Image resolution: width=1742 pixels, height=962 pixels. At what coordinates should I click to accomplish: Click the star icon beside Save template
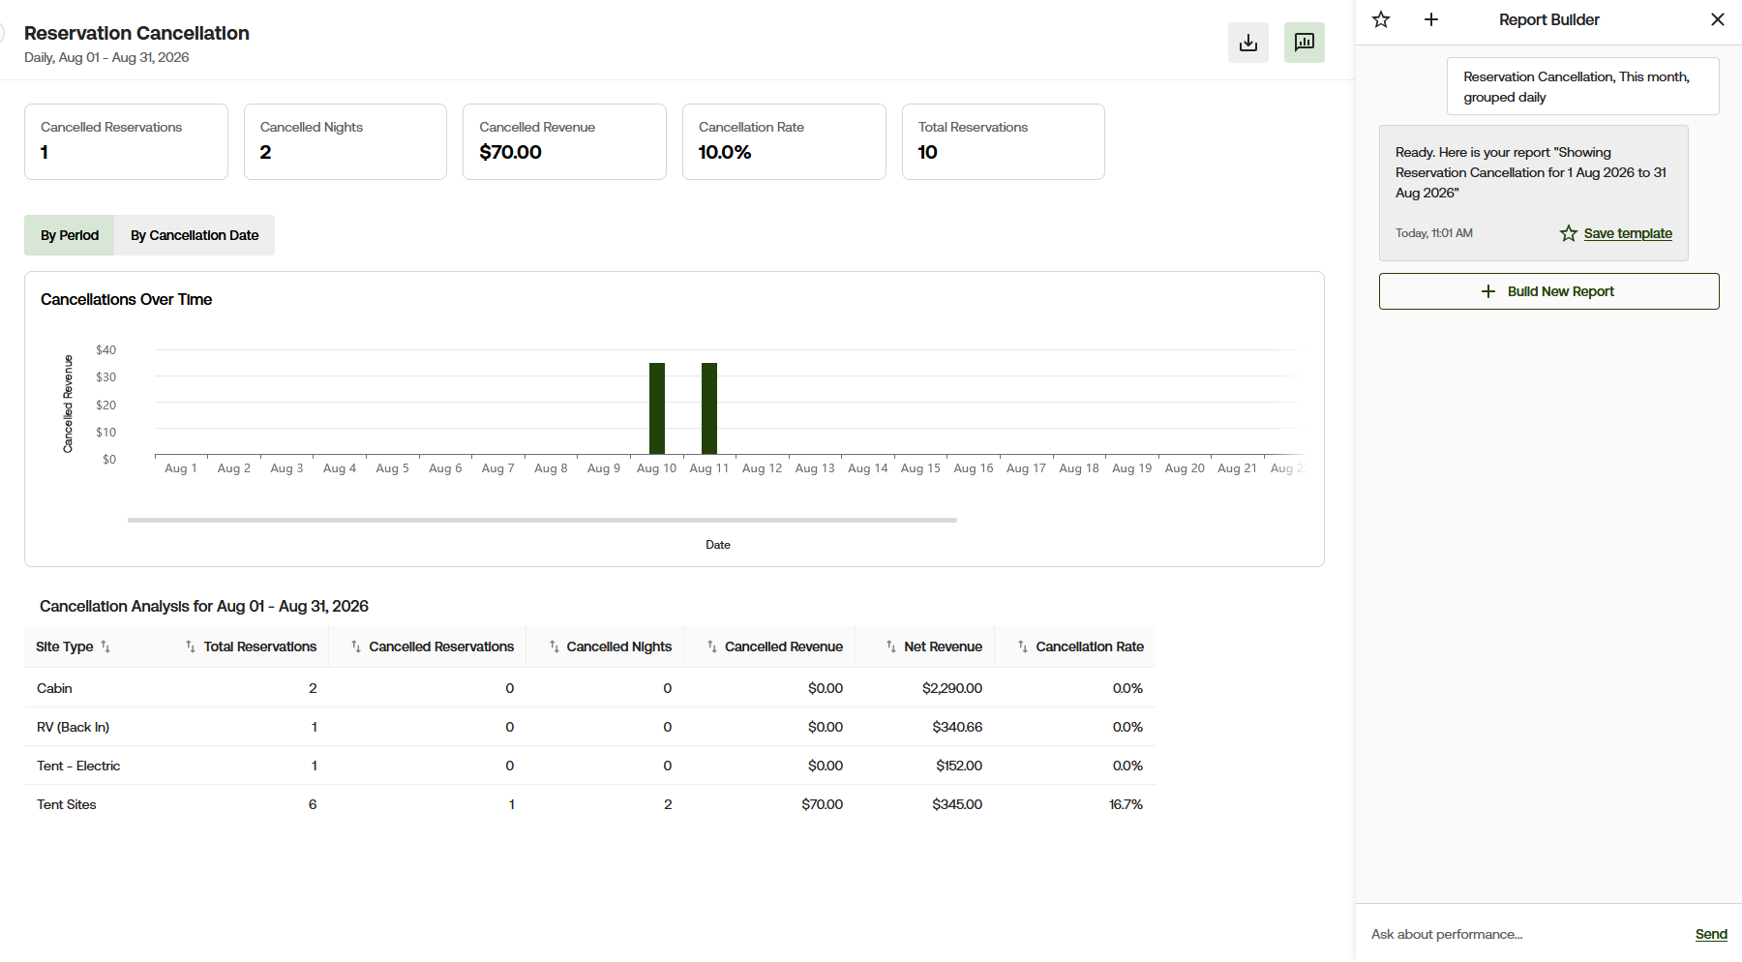1569,233
